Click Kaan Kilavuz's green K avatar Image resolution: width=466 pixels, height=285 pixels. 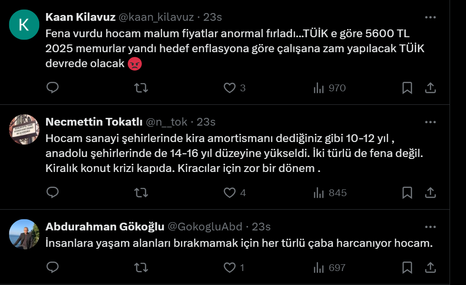(x=24, y=25)
